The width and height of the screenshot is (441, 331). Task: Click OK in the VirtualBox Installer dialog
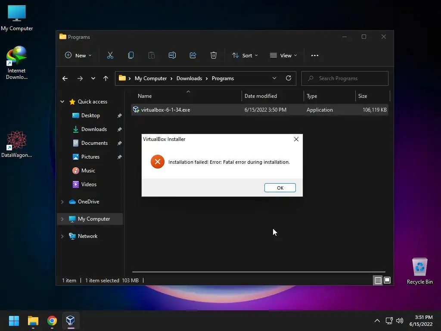point(280,188)
